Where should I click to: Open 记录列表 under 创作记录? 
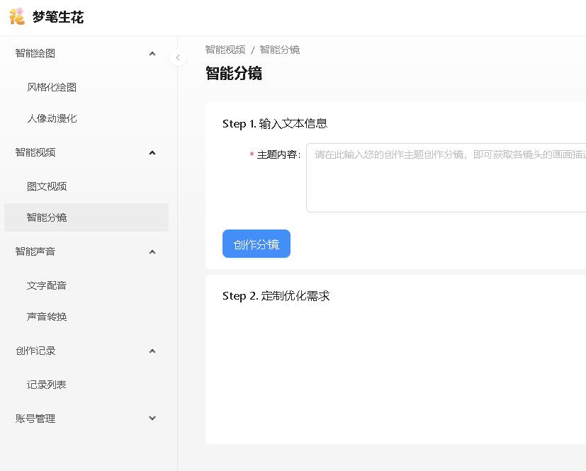pyautogui.click(x=47, y=385)
